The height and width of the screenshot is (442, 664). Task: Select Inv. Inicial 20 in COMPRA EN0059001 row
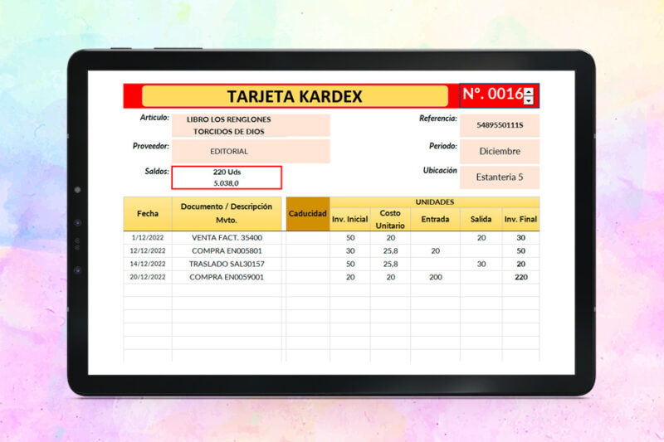tap(350, 277)
